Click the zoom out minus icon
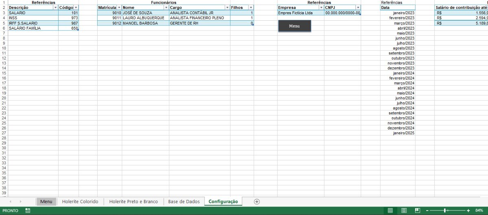Image resolution: width=488 pixels, height=215 pixels. pos(427,211)
